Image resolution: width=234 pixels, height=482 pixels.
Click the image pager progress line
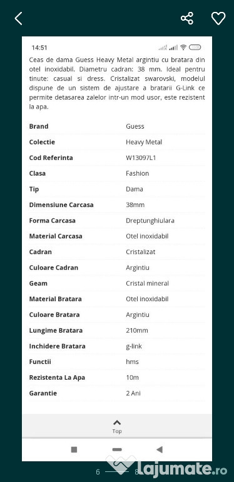(x=117, y=471)
